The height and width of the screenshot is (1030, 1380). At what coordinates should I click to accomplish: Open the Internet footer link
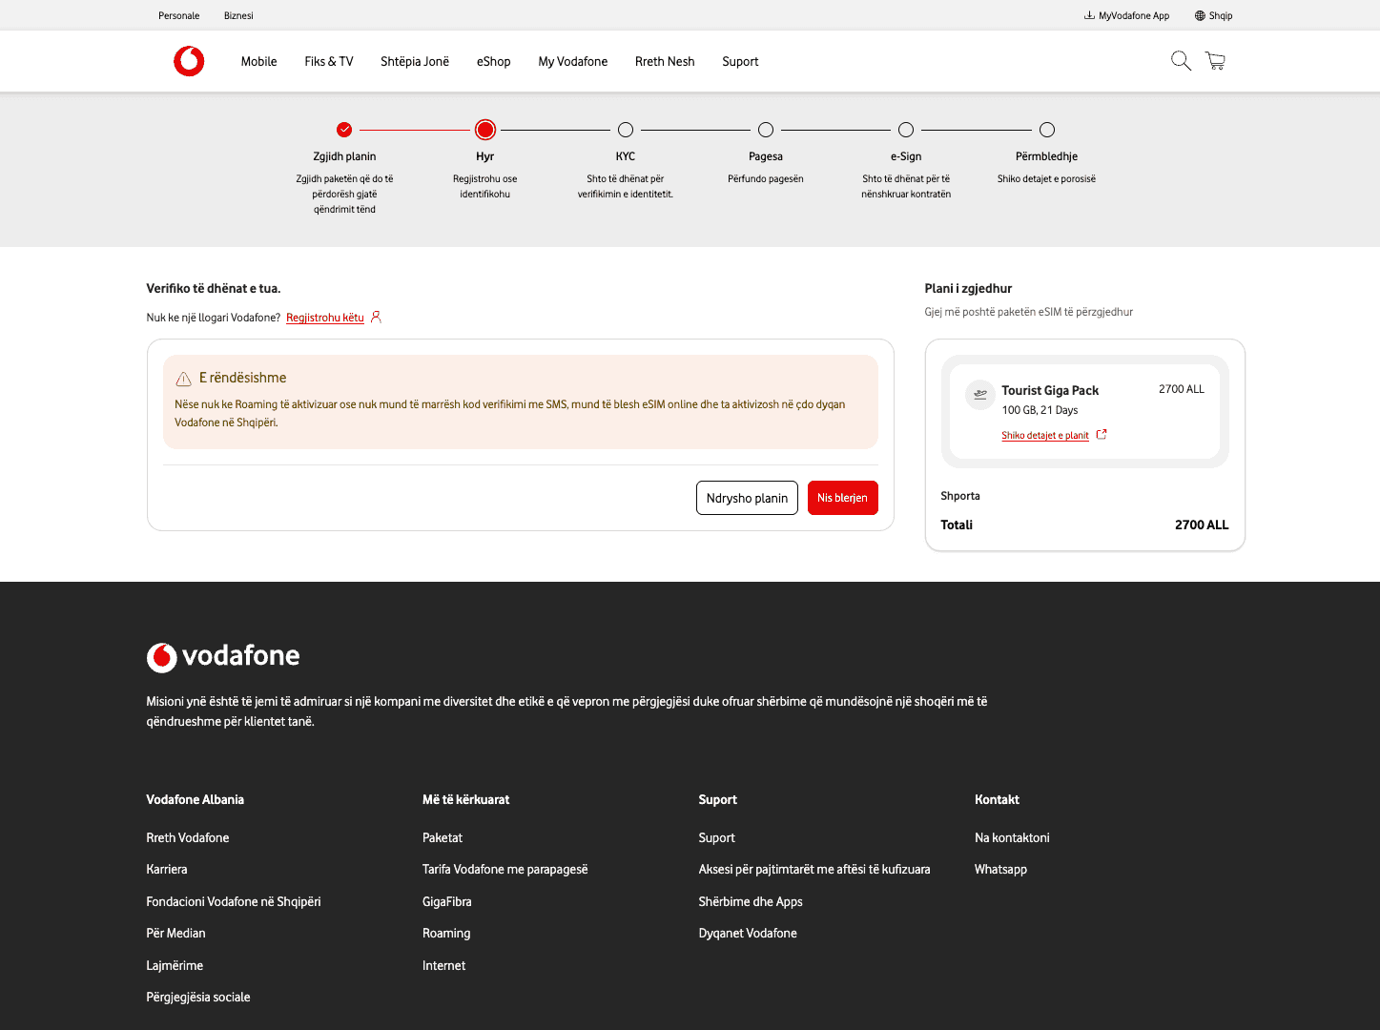coord(444,965)
